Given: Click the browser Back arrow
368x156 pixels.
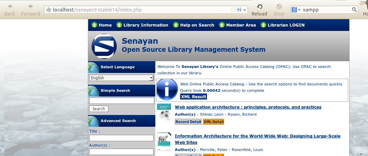Looking at the screenshot, I should [10, 6].
